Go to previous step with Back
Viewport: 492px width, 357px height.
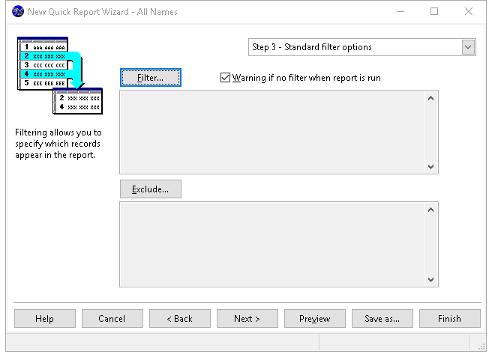coord(179,318)
